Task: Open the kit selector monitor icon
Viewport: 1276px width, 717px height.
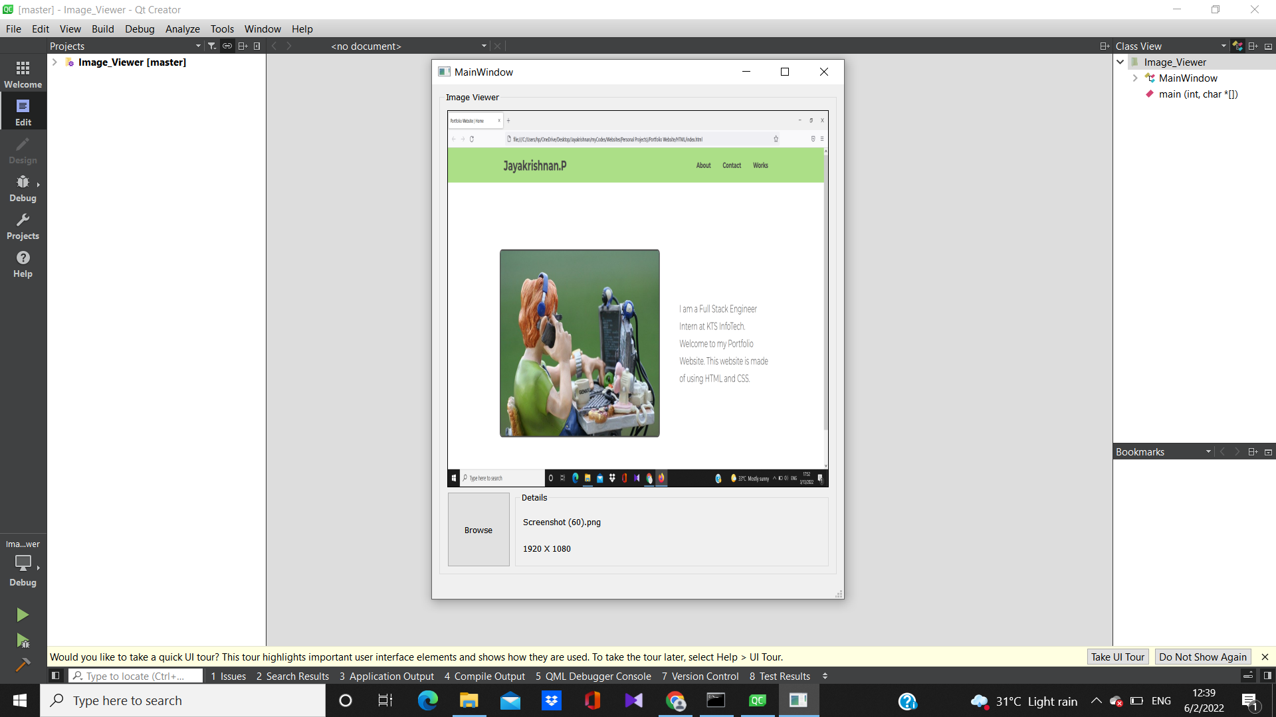Action: pyautogui.click(x=23, y=563)
